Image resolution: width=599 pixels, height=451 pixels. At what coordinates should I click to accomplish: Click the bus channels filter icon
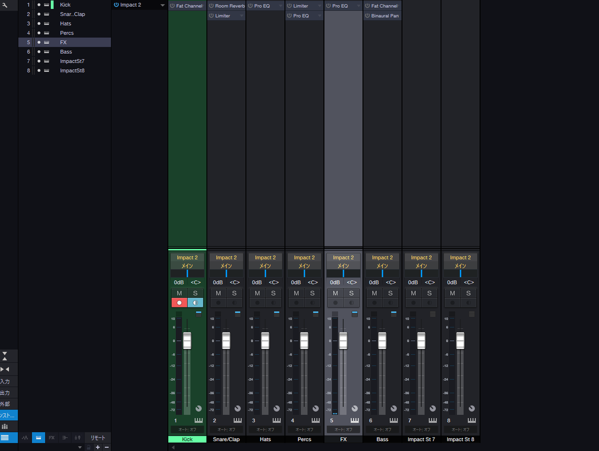64,438
